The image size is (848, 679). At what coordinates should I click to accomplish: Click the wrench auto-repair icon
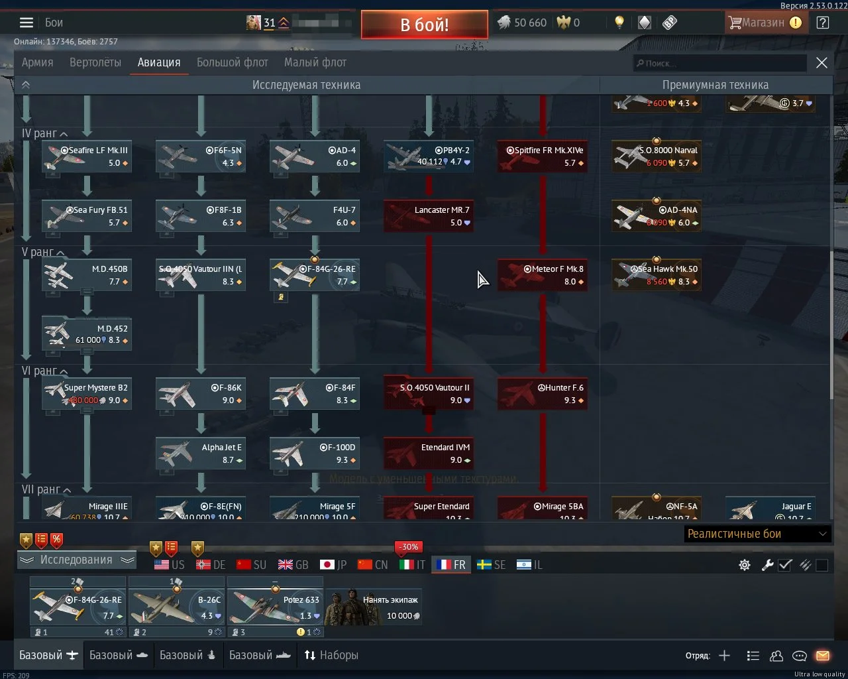(x=767, y=565)
